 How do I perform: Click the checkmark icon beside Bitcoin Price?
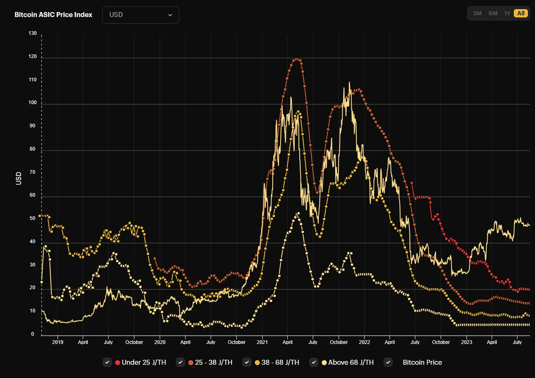[x=388, y=362]
